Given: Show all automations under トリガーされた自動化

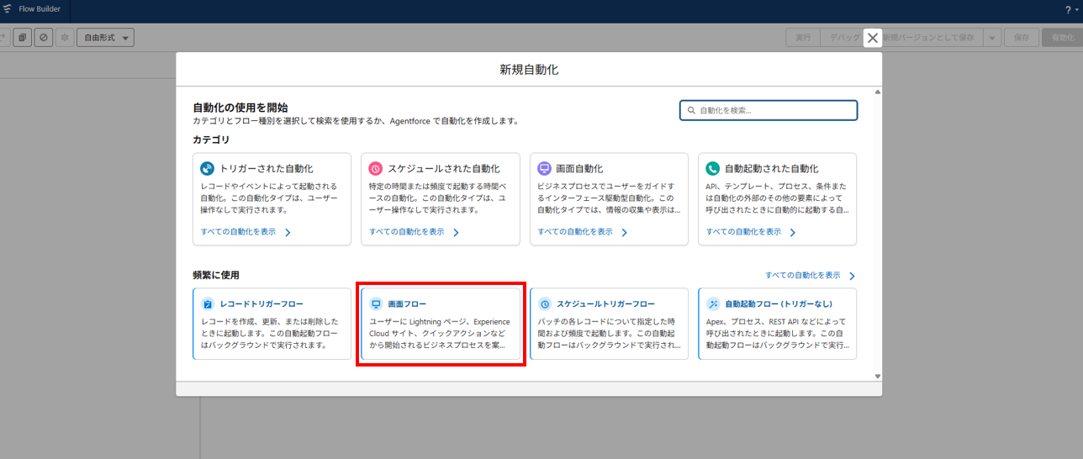Looking at the screenshot, I should 246,232.
